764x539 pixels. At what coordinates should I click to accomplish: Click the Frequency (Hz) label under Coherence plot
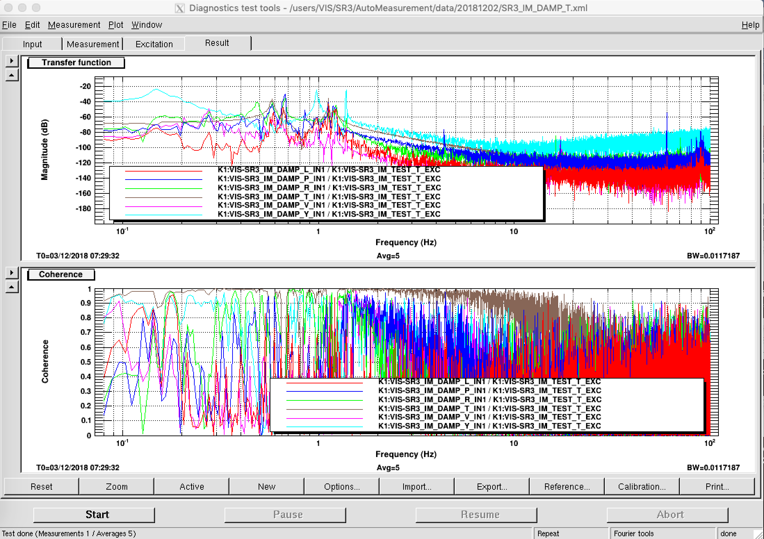point(406,454)
